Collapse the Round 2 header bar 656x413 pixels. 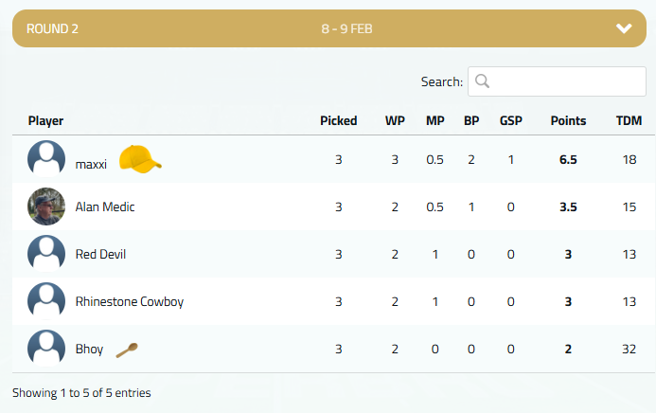(329, 28)
